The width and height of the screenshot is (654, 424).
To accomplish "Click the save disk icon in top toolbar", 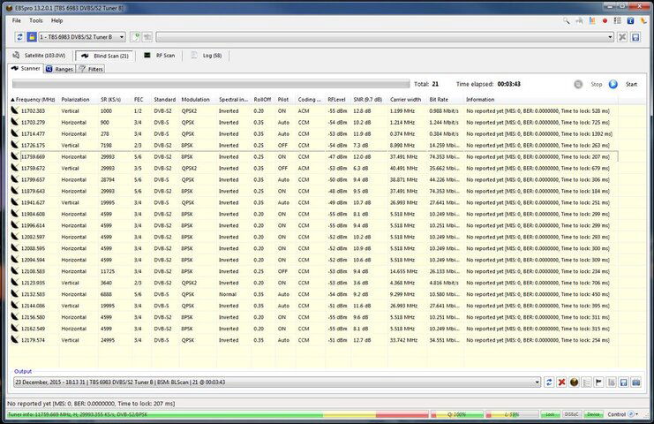I will click(635, 37).
